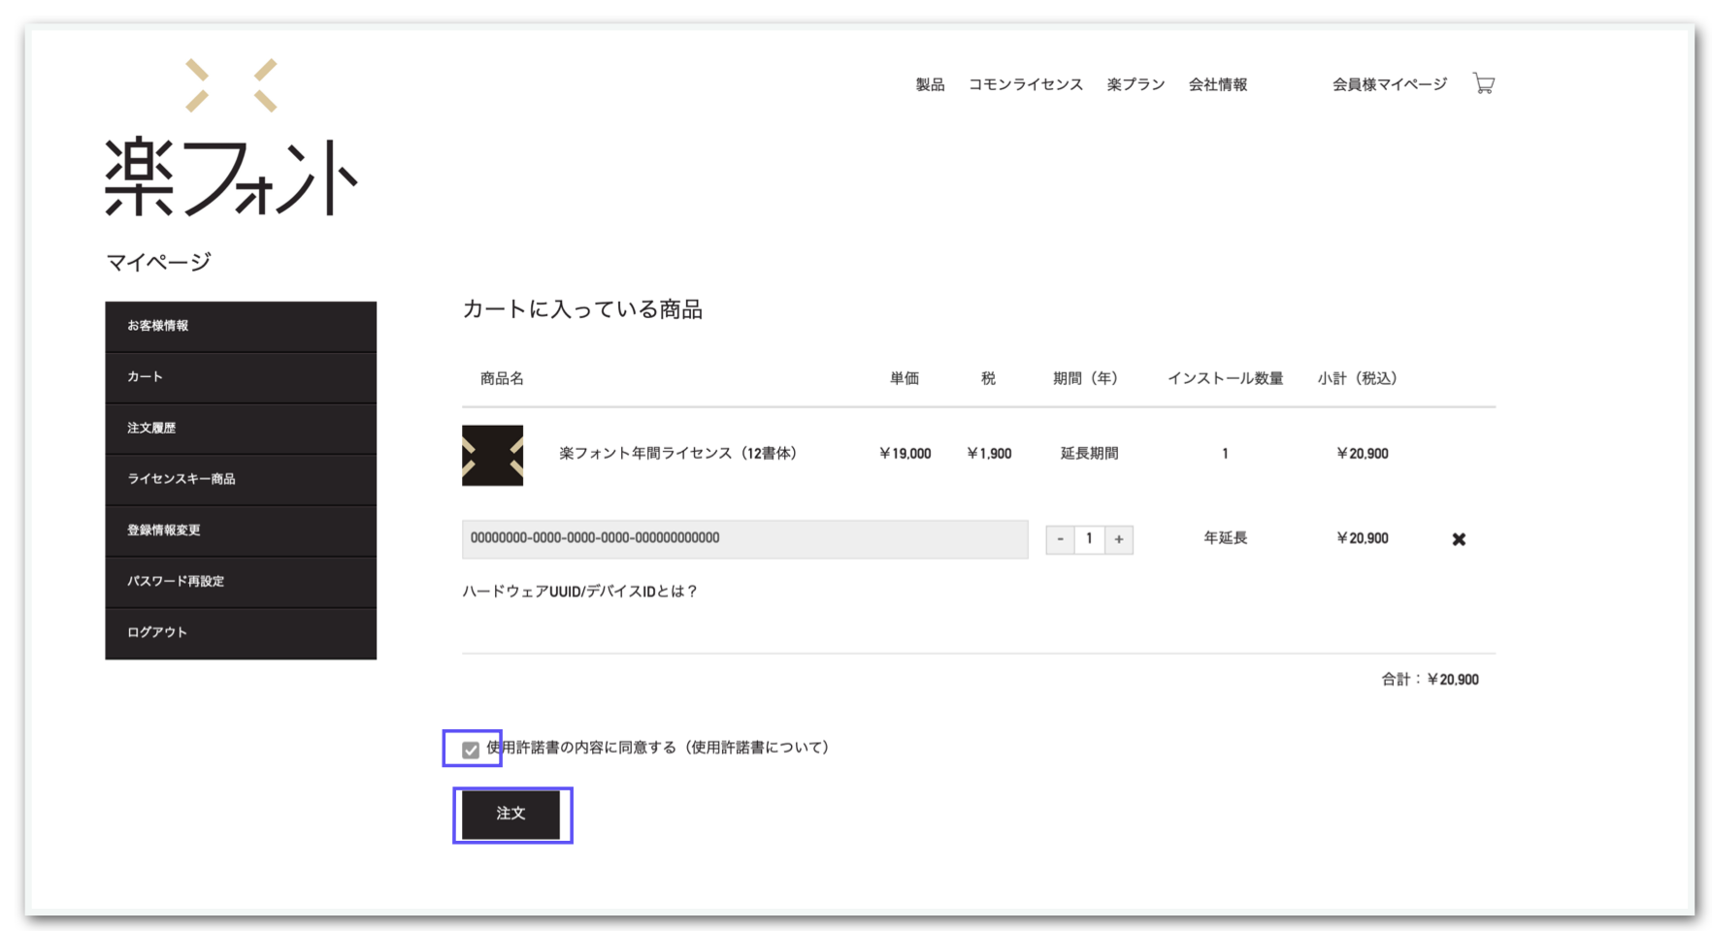
Task: Toggle the 使用許諾書 agreement checkbox
Action: point(471,750)
